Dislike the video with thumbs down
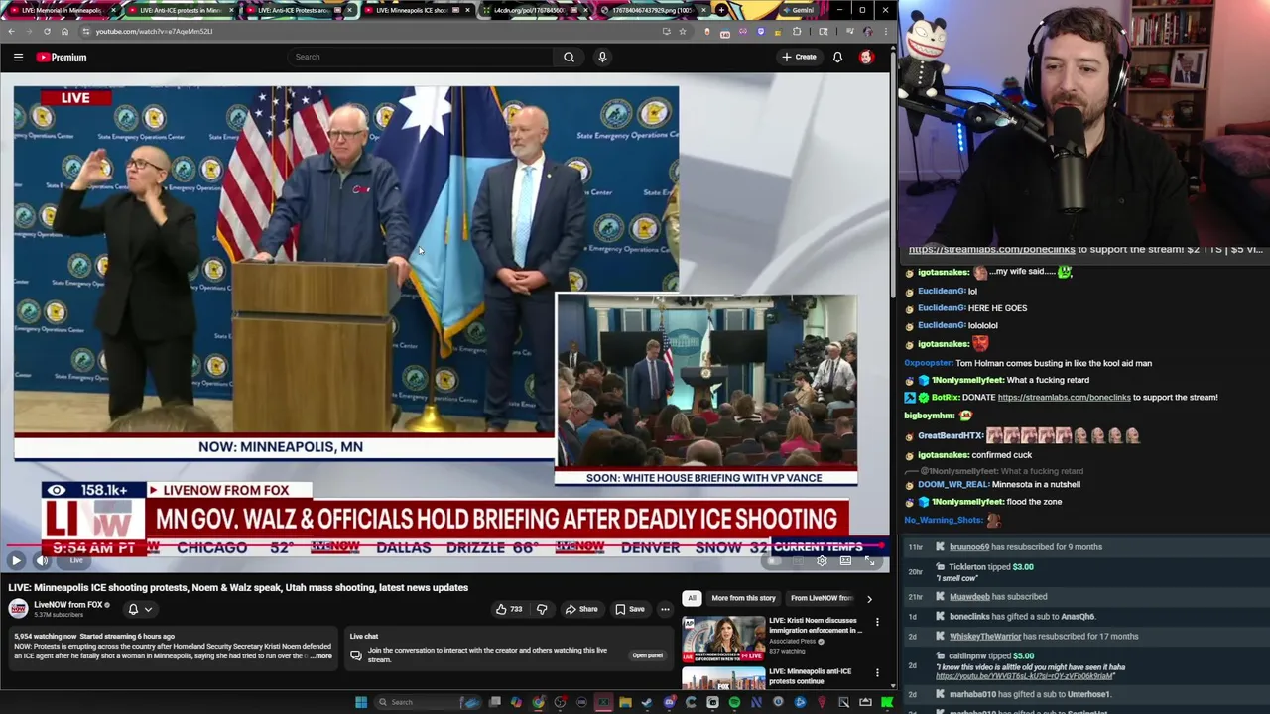This screenshot has height=714, width=1270. point(542,609)
